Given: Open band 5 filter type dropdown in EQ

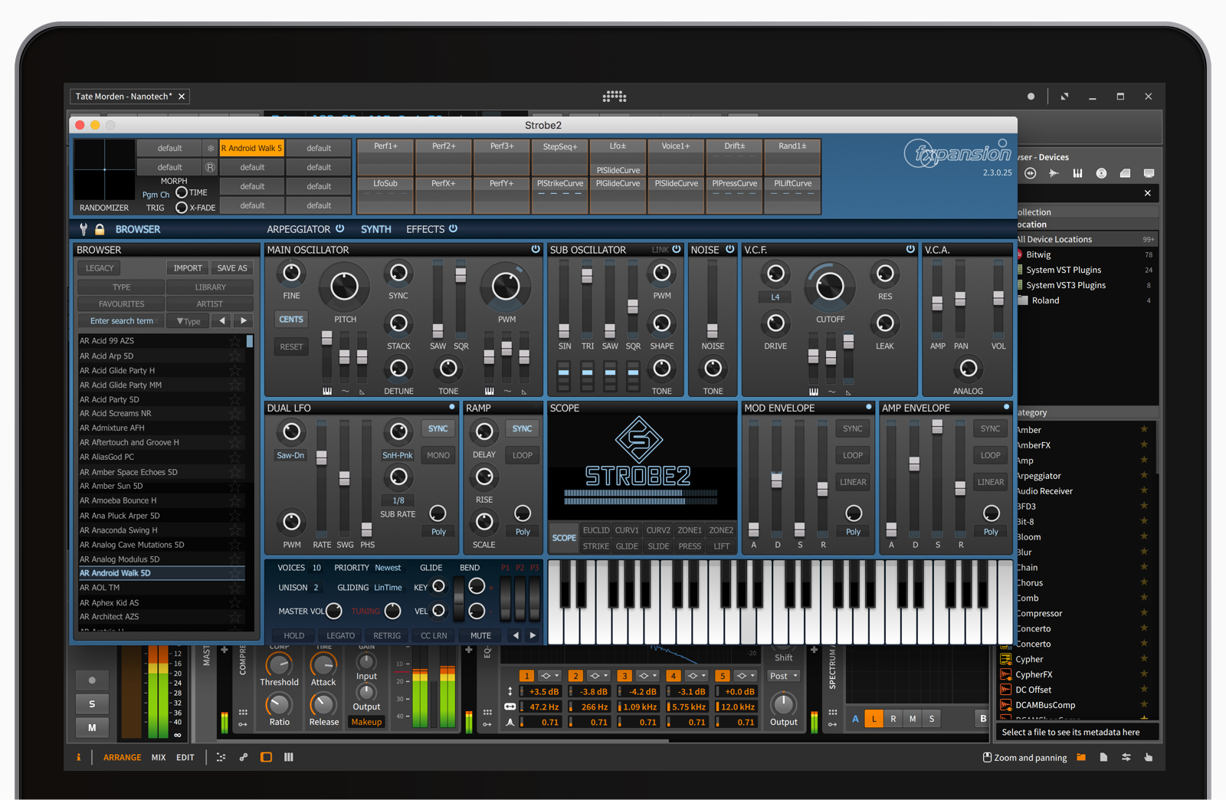Looking at the screenshot, I should coord(746,676).
